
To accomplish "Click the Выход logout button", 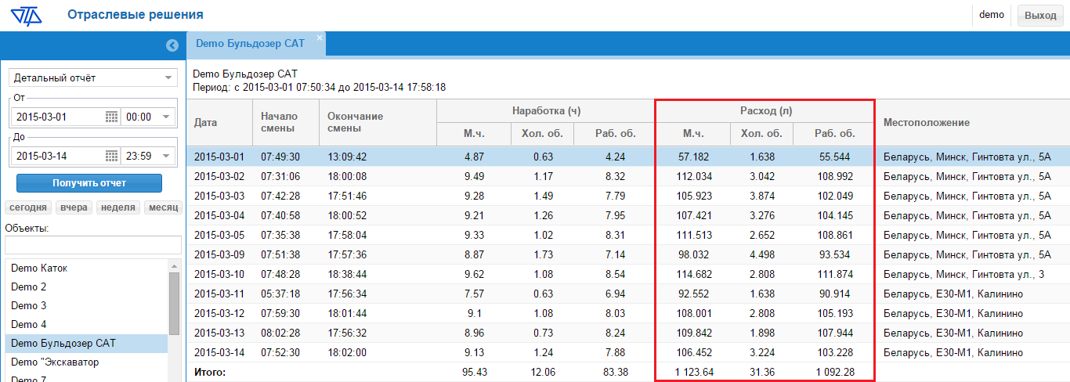I will click(x=1040, y=15).
